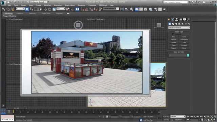Click Edit Named Selection Sets icon
Viewport: 217px width, 122px height.
[x=100, y=9]
